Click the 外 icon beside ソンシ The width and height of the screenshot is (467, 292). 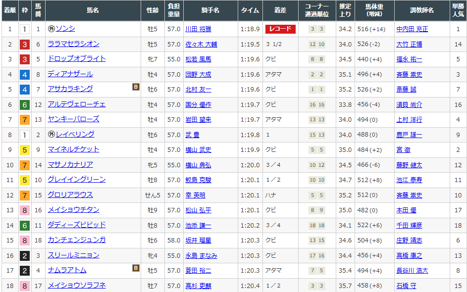(x=51, y=29)
